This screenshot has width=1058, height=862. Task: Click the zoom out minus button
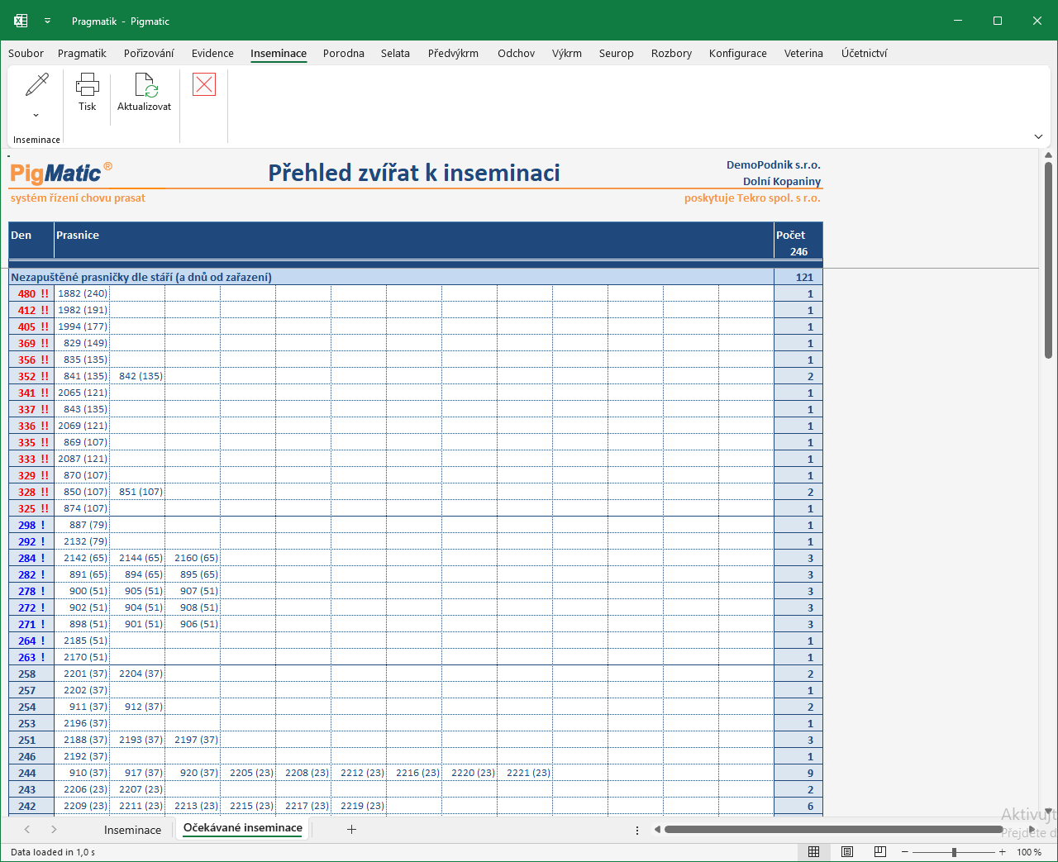905,852
